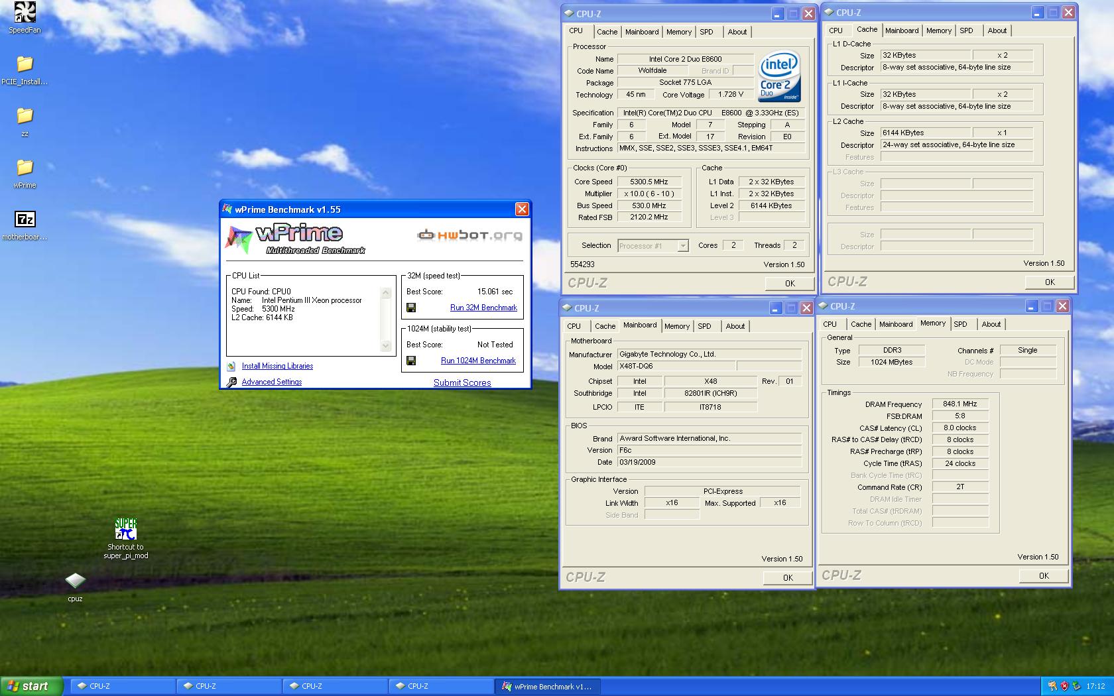1114x696 pixels.
Task: Run the 32M Benchmark link
Action: [483, 308]
